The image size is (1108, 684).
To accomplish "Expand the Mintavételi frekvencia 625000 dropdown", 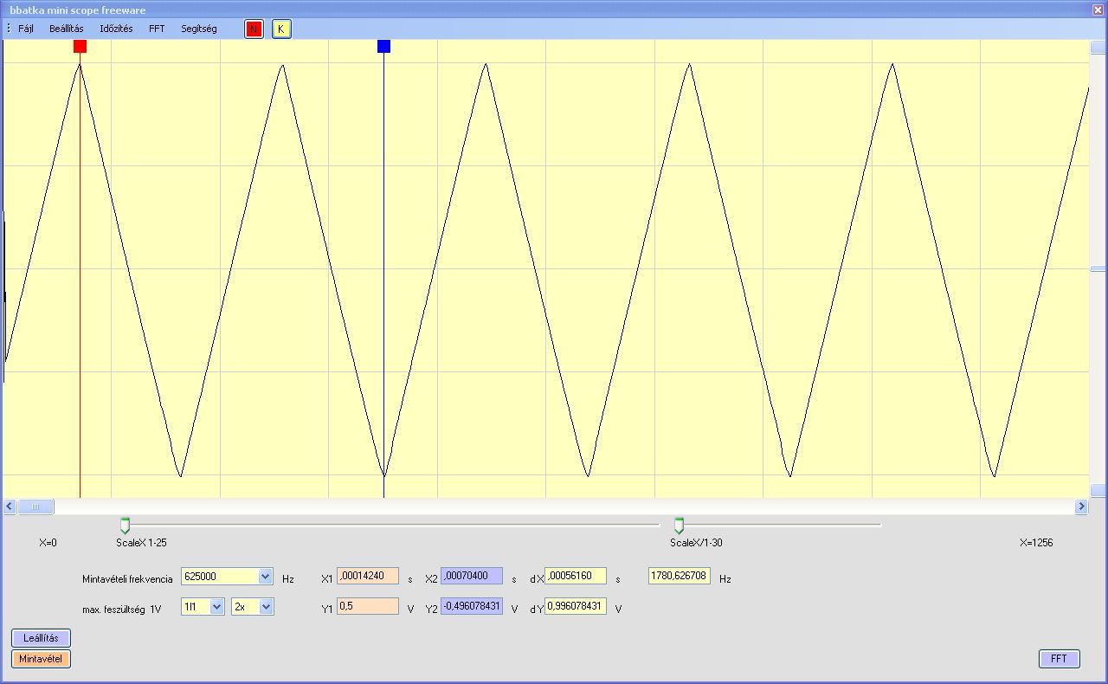I will (x=265, y=577).
